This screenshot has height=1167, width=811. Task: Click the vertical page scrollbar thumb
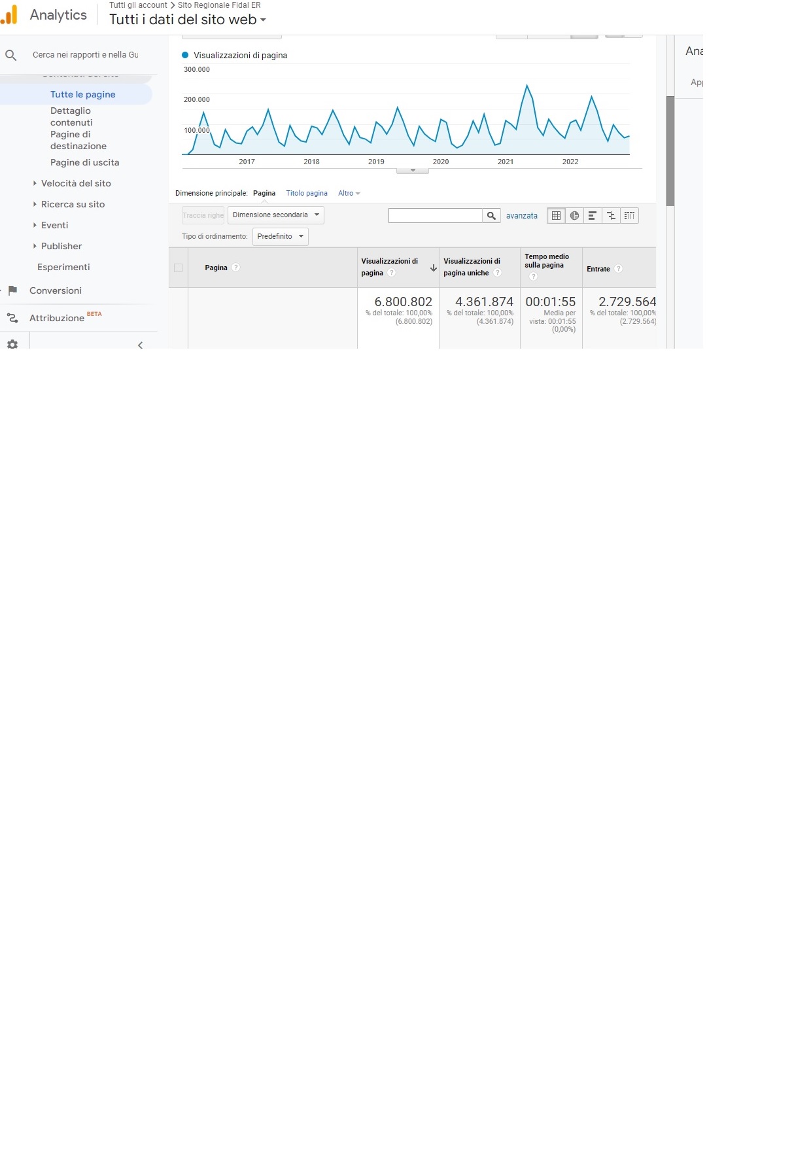coord(670,150)
